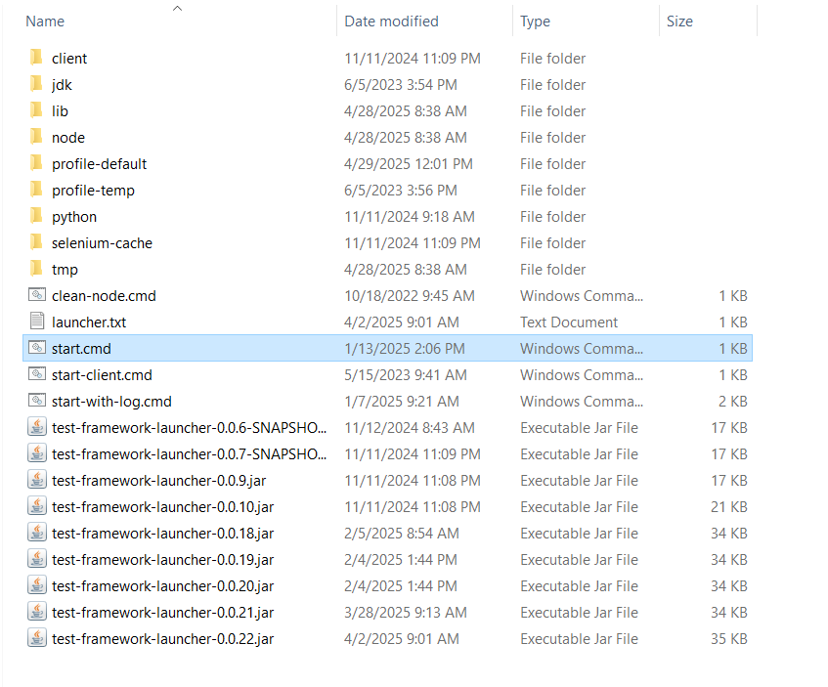Sort files by Type column header
The image size is (828, 687).
click(535, 21)
